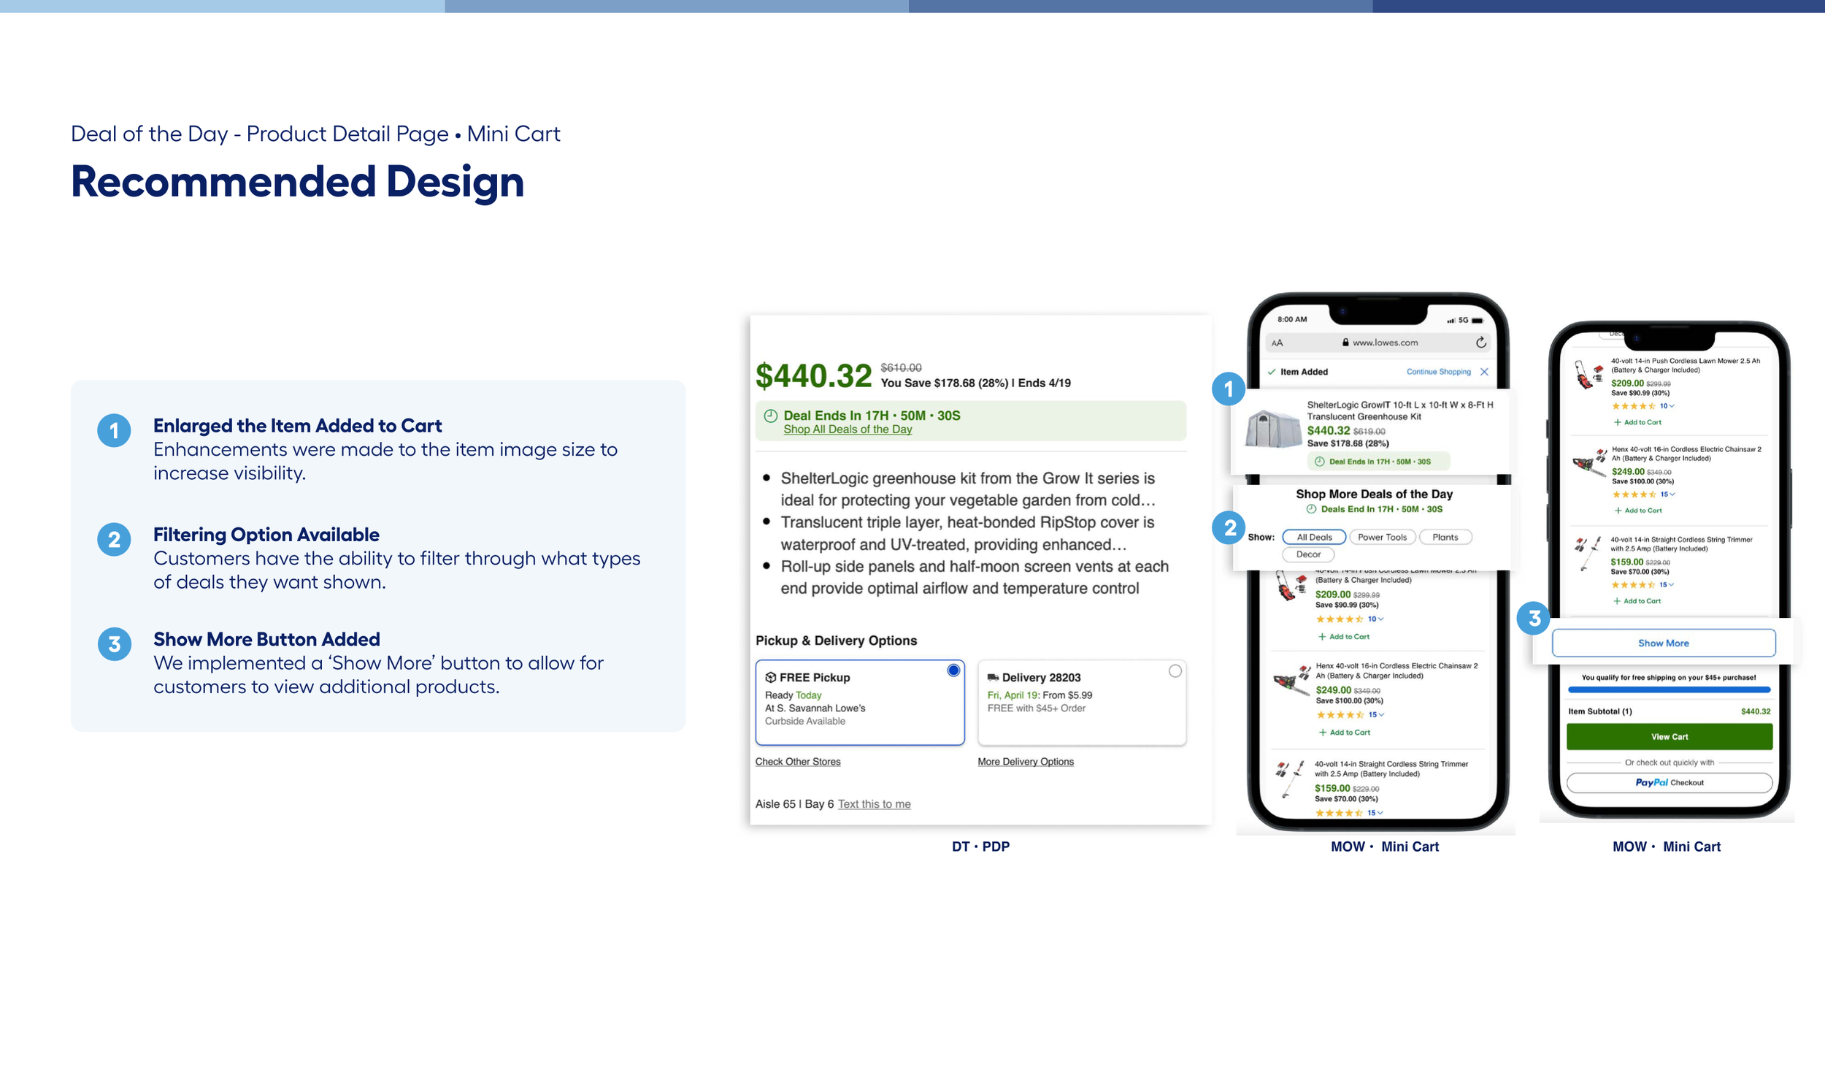Open the ShelterLogic greenhouse thumbnail
The height and width of the screenshot is (1070, 1825).
[x=1273, y=427]
